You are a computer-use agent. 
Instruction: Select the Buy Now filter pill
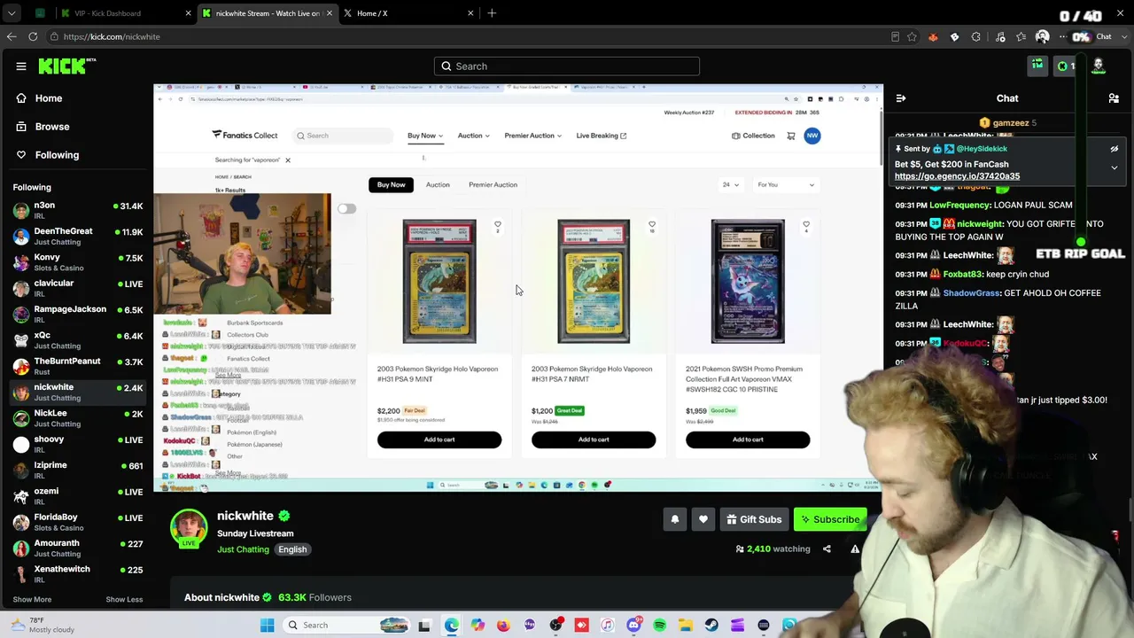pyautogui.click(x=391, y=185)
